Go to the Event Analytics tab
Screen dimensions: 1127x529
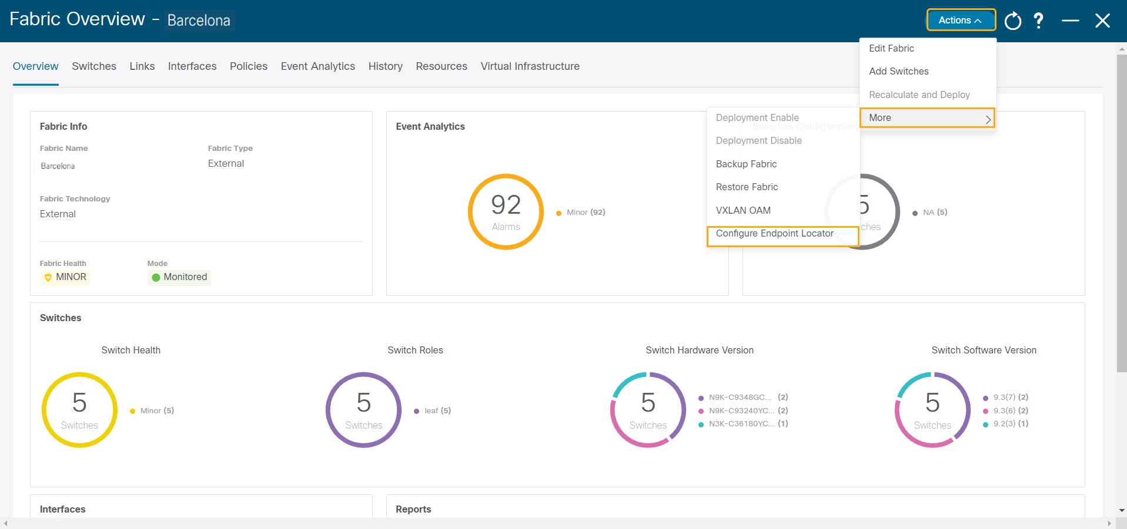[318, 66]
